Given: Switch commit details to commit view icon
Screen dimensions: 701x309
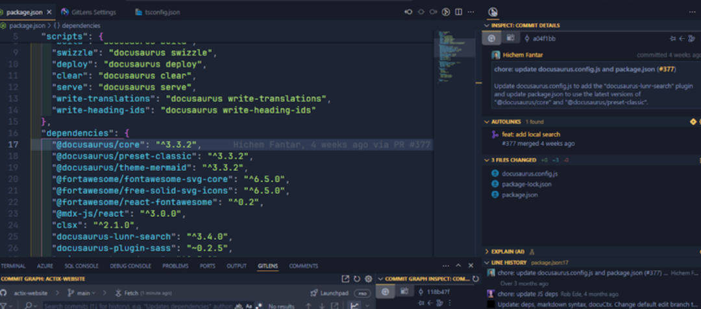Looking at the screenshot, I should tap(491, 38).
